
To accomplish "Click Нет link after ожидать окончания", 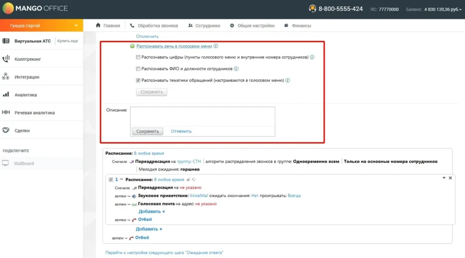I will [x=255, y=195].
